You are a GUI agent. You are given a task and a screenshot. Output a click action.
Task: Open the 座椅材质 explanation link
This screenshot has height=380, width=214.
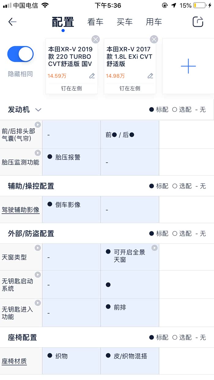14,361
